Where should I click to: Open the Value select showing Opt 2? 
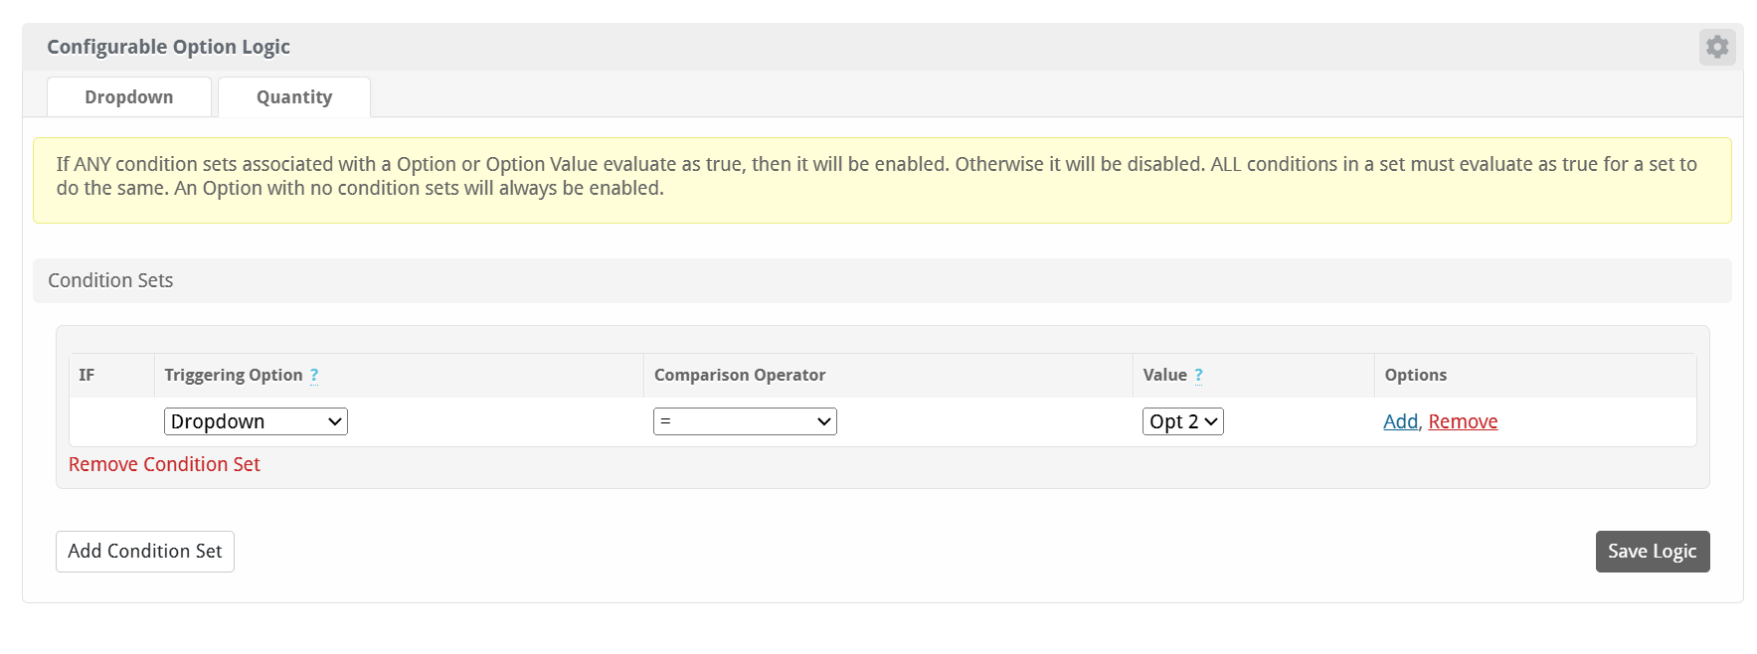click(x=1182, y=421)
